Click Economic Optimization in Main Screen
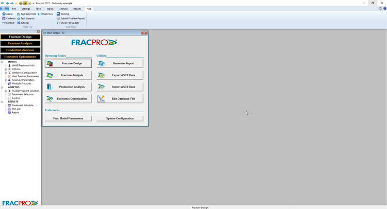387x209 pixels. (x=68, y=99)
